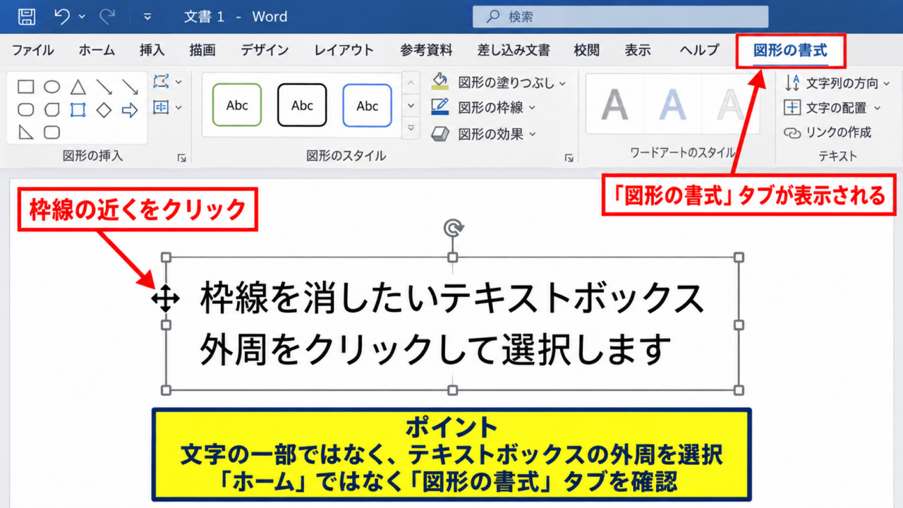
Task: Click the Draw Text Box icon
Action: pos(162,107)
